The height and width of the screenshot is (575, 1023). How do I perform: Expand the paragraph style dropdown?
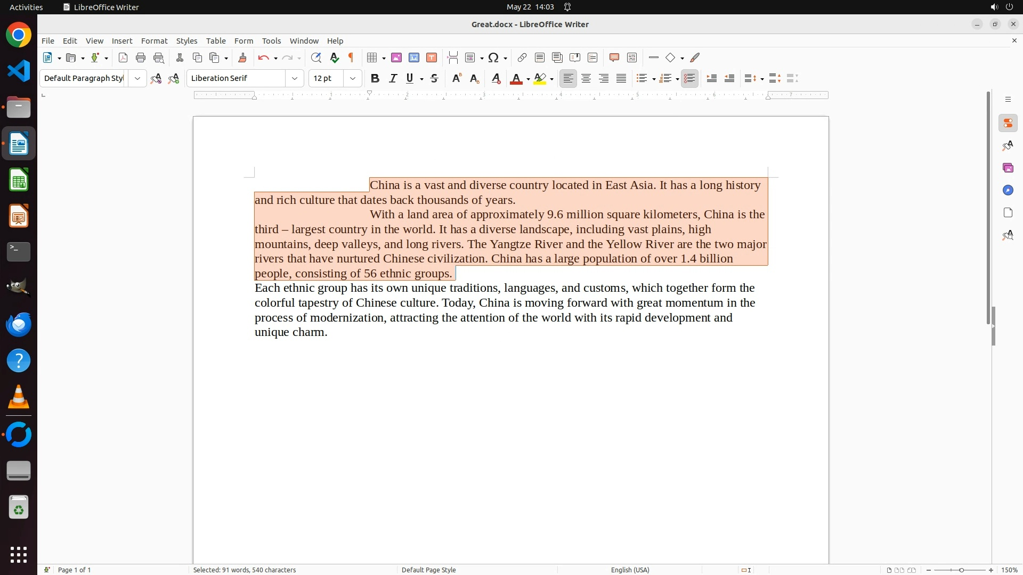point(137,79)
